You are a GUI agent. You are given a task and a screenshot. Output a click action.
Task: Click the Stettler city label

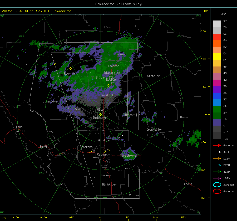coord(154,76)
